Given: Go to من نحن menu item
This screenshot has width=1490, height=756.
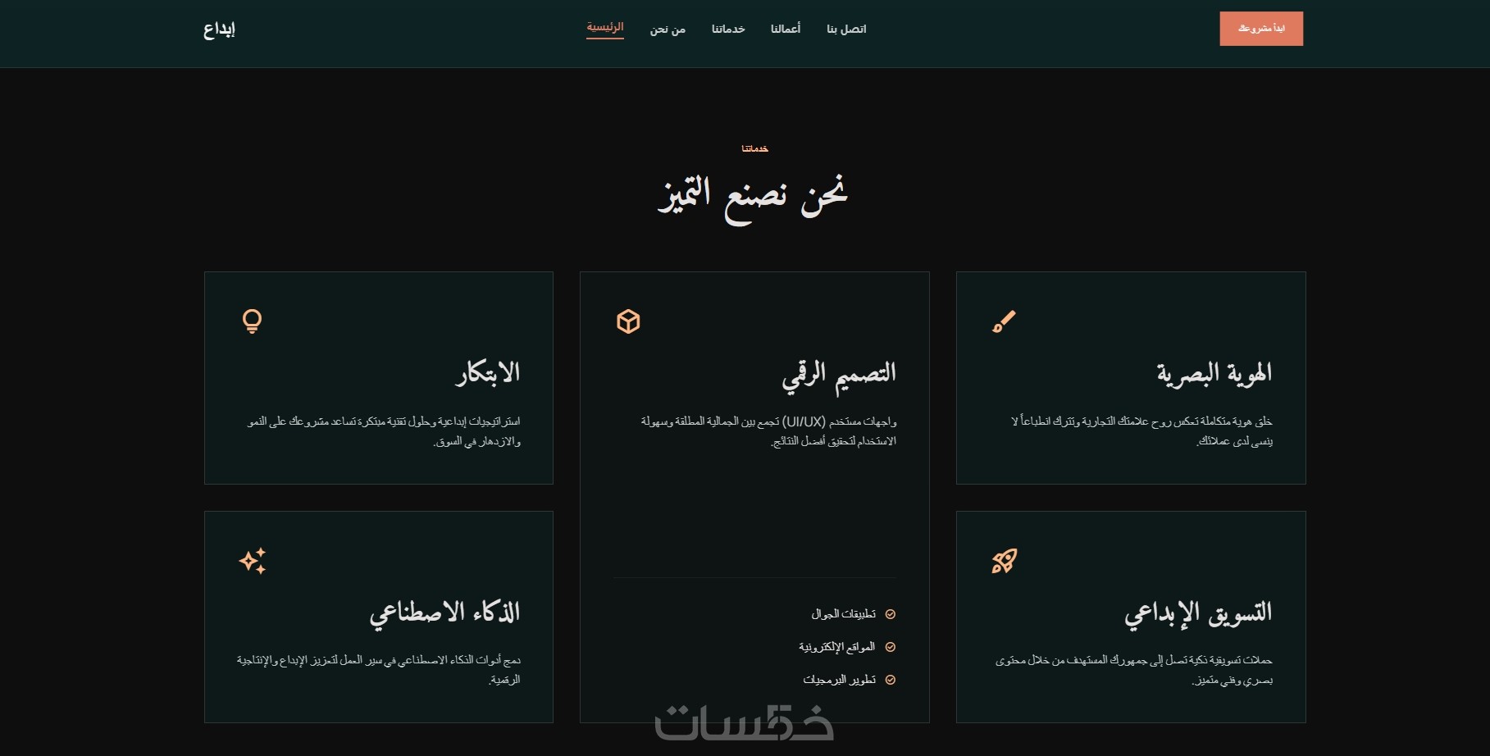Looking at the screenshot, I should click(668, 30).
